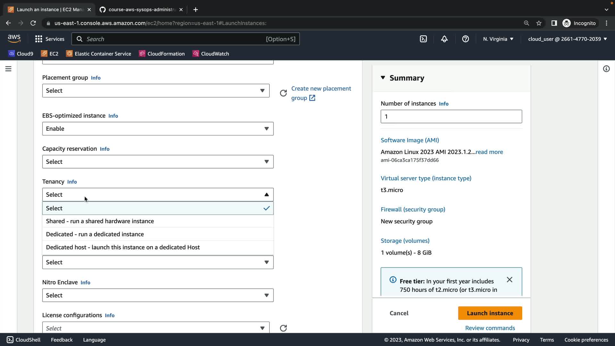615x346 pixels.
Task: Refresh the license configurations list
Action: (x=283, y=328)
